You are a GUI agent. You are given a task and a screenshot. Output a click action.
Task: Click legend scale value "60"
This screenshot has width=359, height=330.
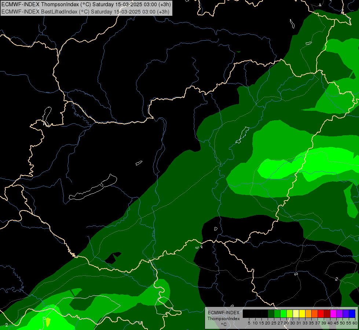tap(355, 323)
